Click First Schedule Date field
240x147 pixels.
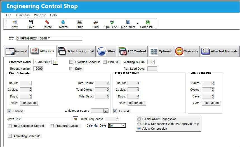pyautogui.click(x=29, y=103)
